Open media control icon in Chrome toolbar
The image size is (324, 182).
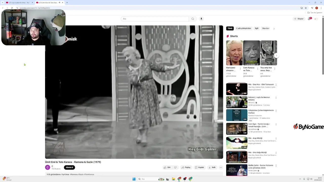(x=312, y=8)
